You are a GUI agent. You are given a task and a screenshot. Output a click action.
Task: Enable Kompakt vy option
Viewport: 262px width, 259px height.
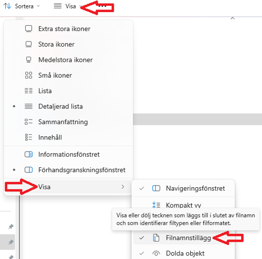pos(183,204)
